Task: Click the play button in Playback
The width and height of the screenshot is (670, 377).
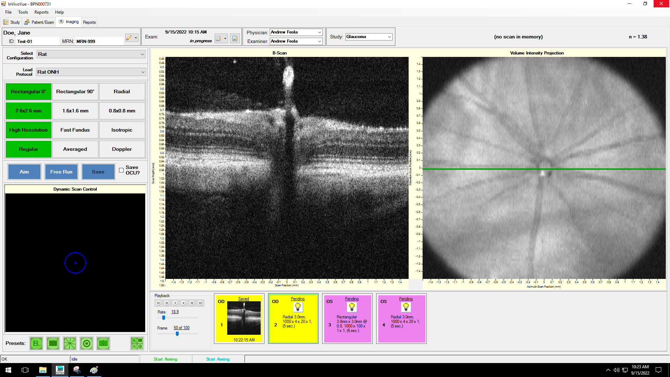Action: click(x=175, y=303)
